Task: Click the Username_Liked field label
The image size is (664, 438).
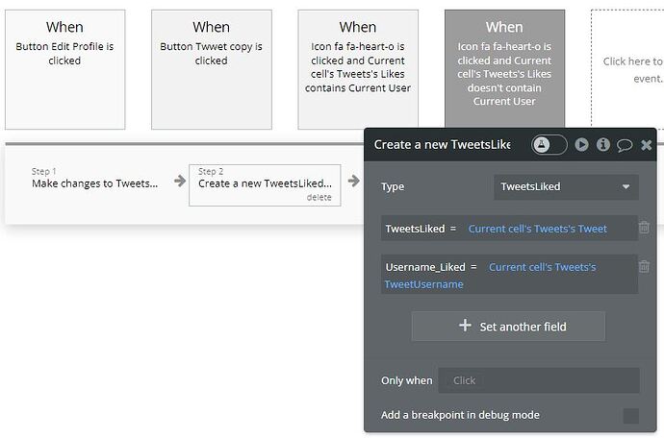Action: [425, 267]
